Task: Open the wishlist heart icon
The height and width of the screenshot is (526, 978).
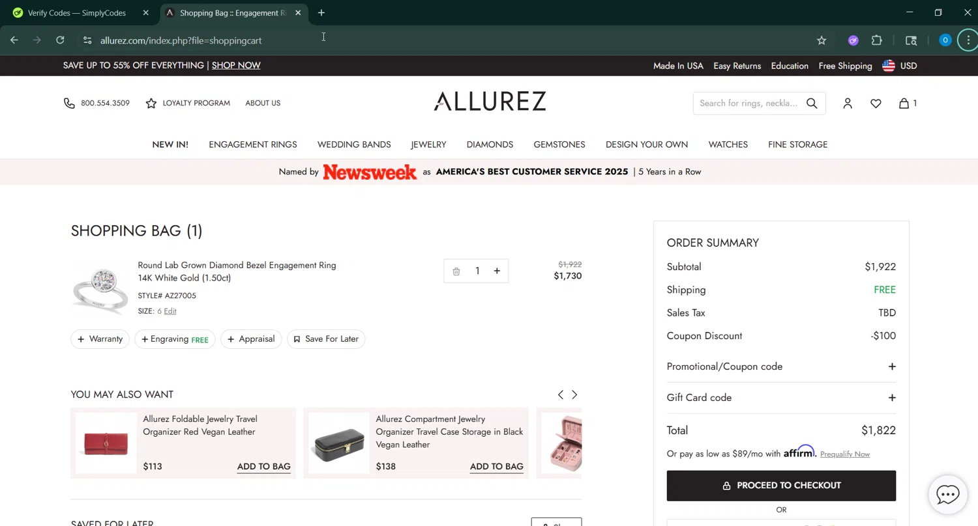Action: [x=876, y=103]
